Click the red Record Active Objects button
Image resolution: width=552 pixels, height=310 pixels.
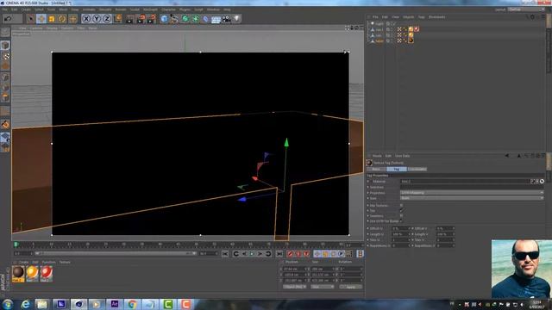pos(290,254)
